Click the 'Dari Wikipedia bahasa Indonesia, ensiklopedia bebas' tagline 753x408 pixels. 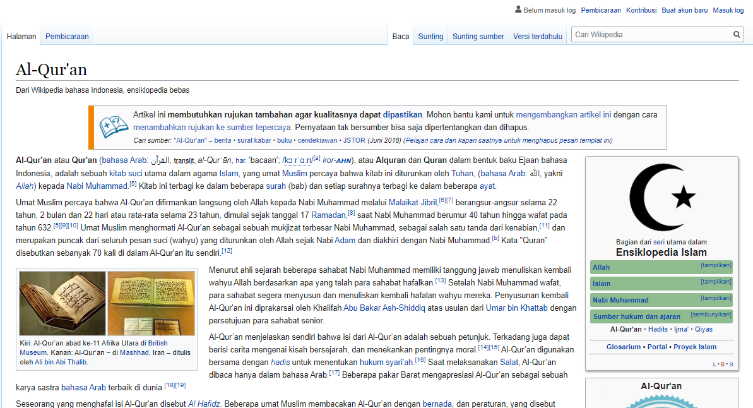102,90
